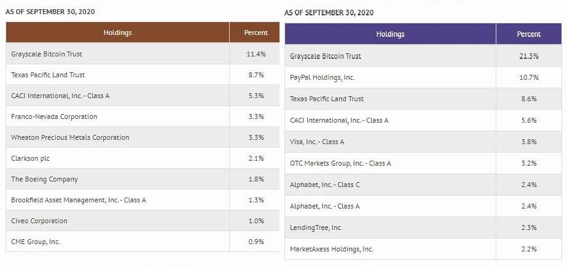Select OTC Markets Group, Inc. row
This screenshot has width=567, height=268.
[340, 163]
